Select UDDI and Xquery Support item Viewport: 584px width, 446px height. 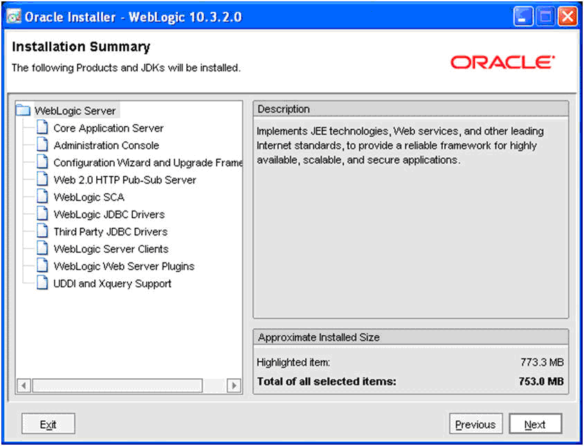pyautogui.click(x=113, y=283)
